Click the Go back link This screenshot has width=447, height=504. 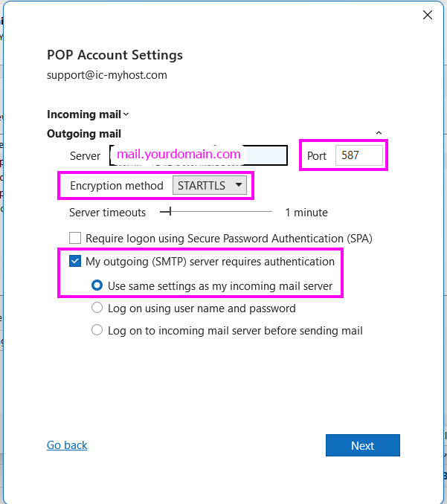tap(67, 445)
